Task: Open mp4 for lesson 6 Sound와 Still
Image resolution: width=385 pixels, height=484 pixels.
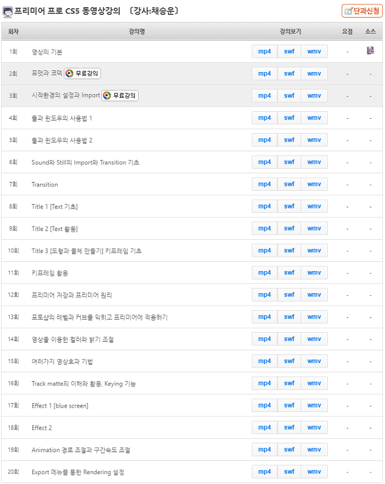Action: [265, 162]
